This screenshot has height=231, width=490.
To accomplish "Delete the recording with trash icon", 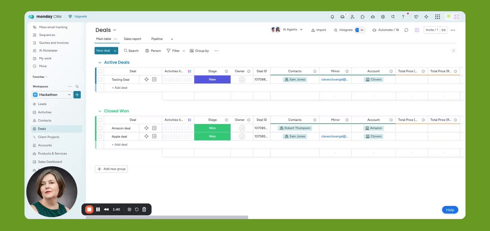I will (144, 210).
